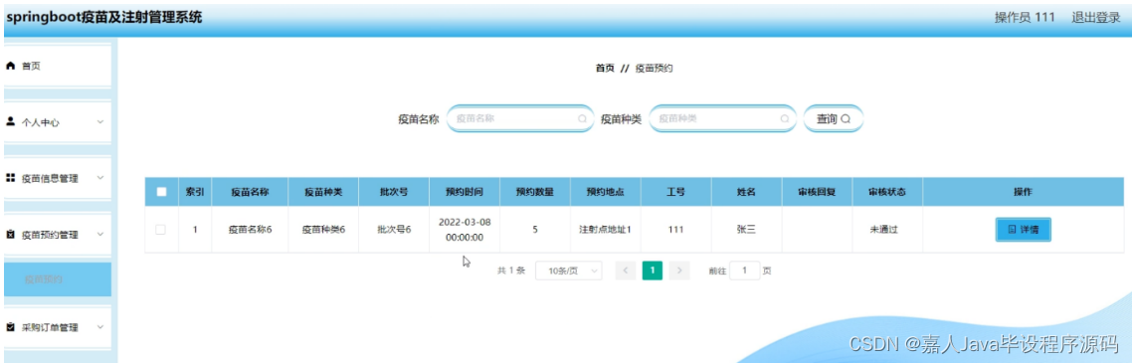Screen dimensions: 1133x364
Task: Click the 批次号 column header
Action: [x=394, y=192]
